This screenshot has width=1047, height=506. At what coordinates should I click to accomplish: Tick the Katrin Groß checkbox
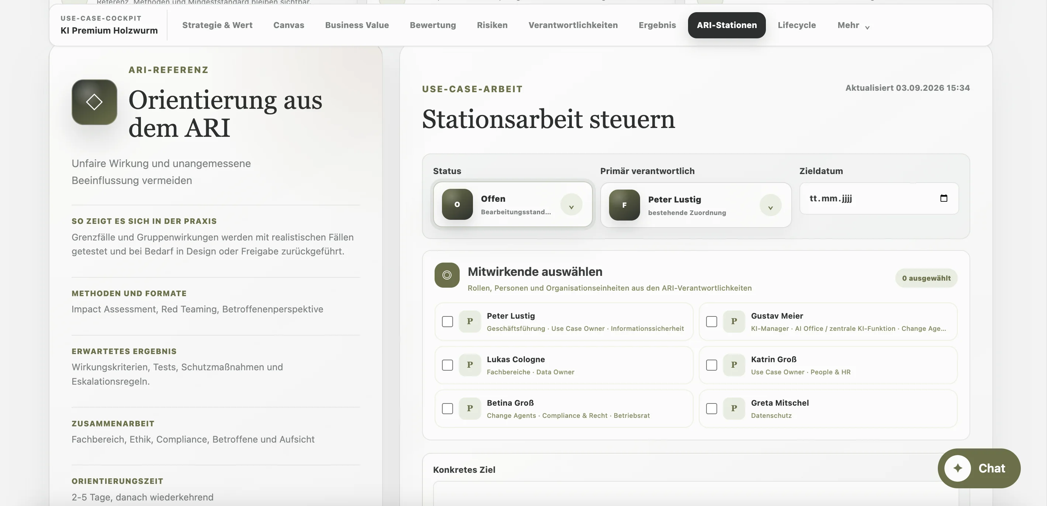pos(712,365)
